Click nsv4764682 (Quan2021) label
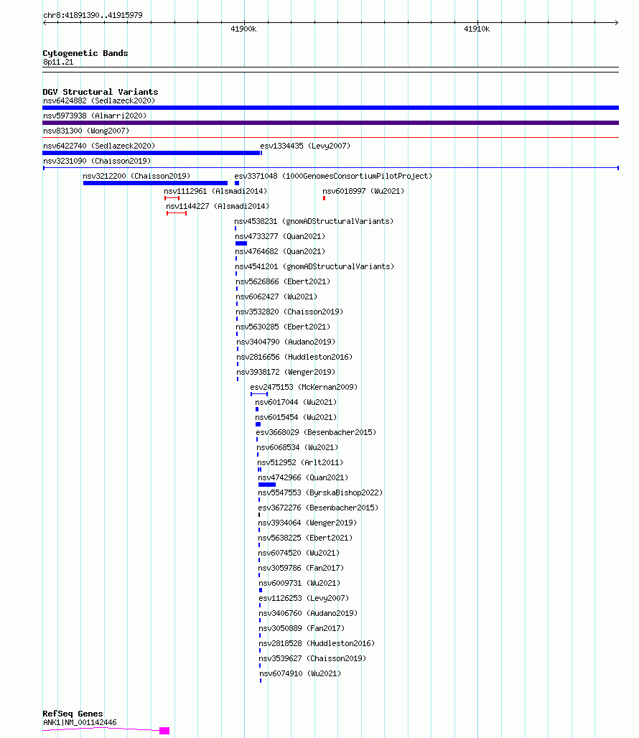Image resolution: width=639 pixels, height=738 pixels. 280,251
